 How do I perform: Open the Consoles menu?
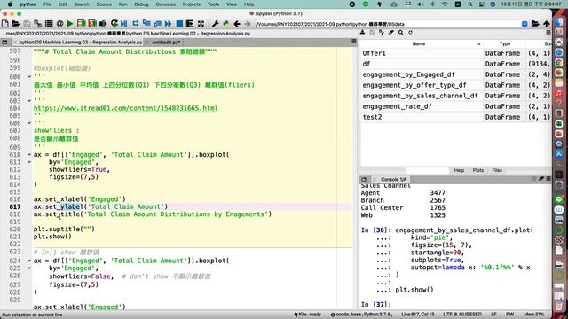(x=166, y=4)
